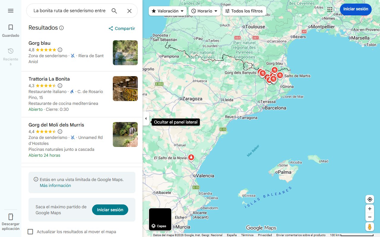Screen dimensions: 380x237
Task: Click the Abierto 24 horas text
Action: 44,155
